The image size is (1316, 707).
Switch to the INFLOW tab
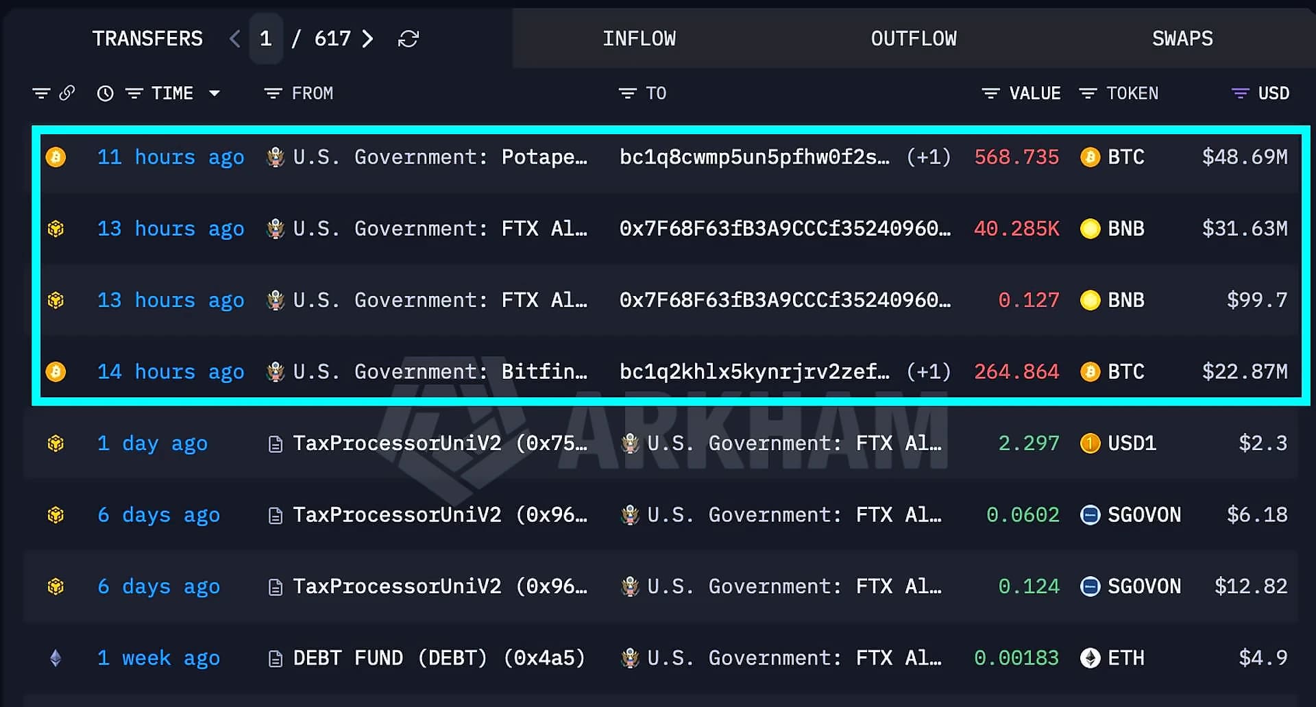(x=639, y=39)
